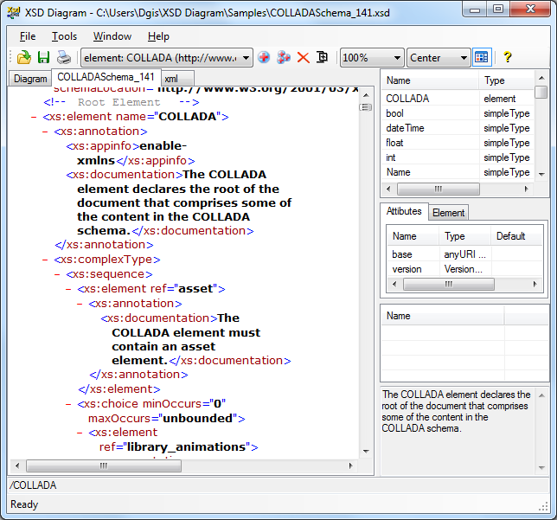Click the Open file icon
The height and width of the screenshot is (520, 557).
coord(24,58)
